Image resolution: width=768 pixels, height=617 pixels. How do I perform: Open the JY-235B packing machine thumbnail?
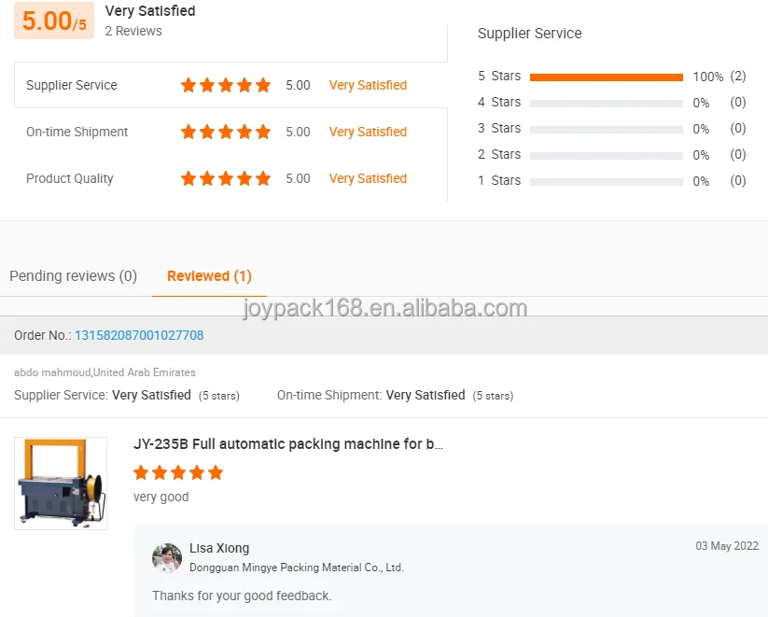(x=61, y=484)
